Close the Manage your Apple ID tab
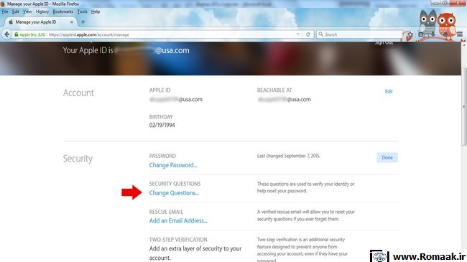Viewport: 467px width, 262px height. click(x=72, y=22)
